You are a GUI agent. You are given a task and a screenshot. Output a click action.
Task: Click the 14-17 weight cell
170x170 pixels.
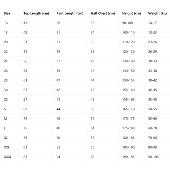tap(152, 23)
